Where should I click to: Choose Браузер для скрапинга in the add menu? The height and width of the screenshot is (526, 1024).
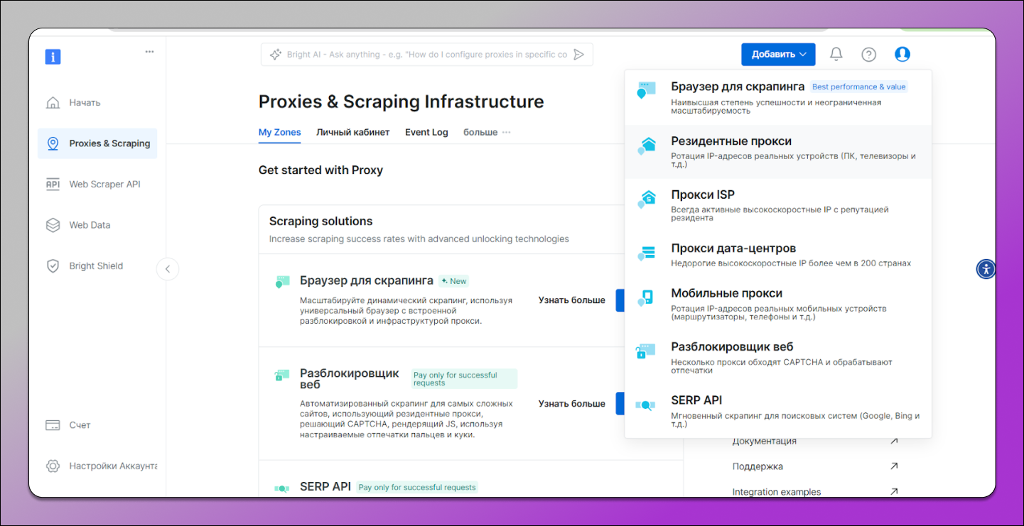click(x=778, y=97)
